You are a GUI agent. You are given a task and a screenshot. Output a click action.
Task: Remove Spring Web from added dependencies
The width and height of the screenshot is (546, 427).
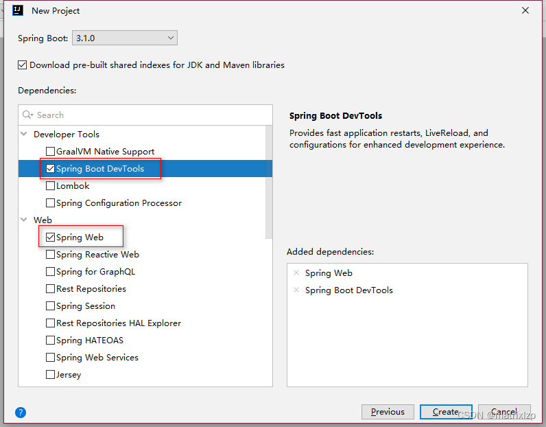(x=296, y=273)
